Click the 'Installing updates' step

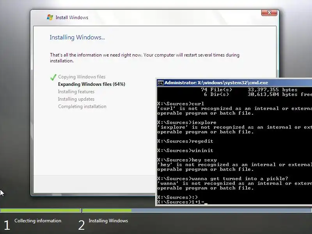pos(76,99)
